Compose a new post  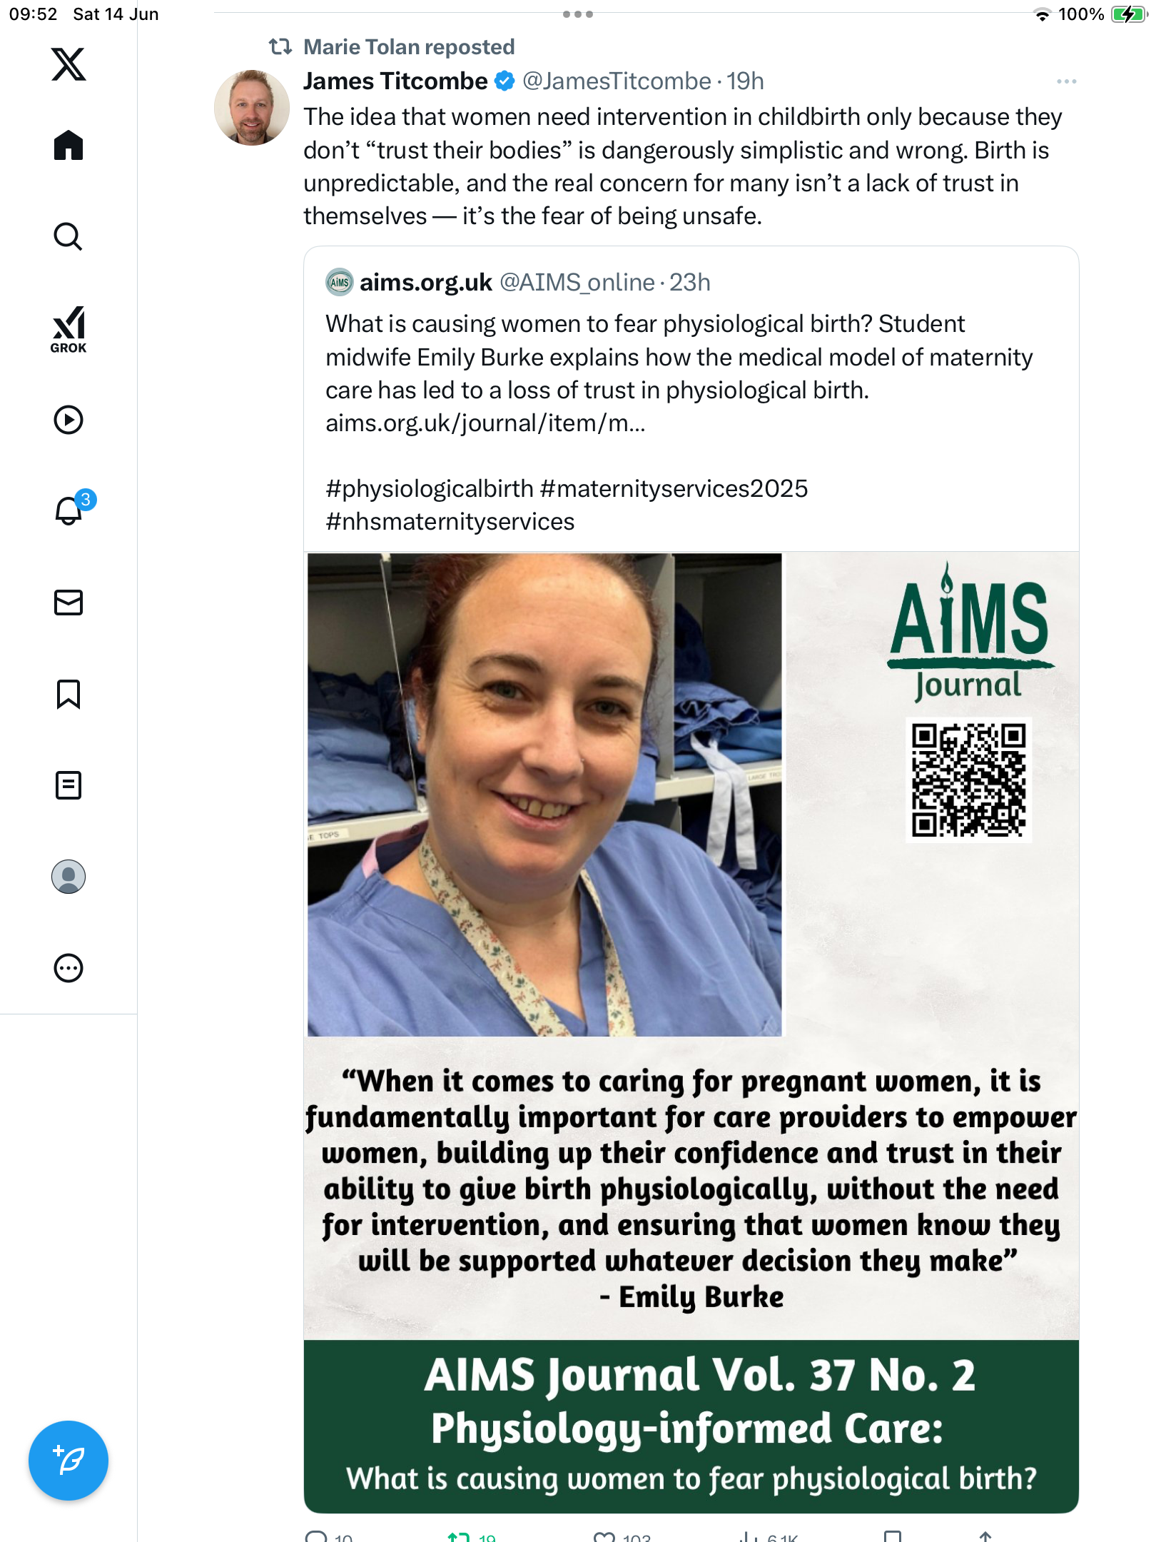pos(69,1461)
